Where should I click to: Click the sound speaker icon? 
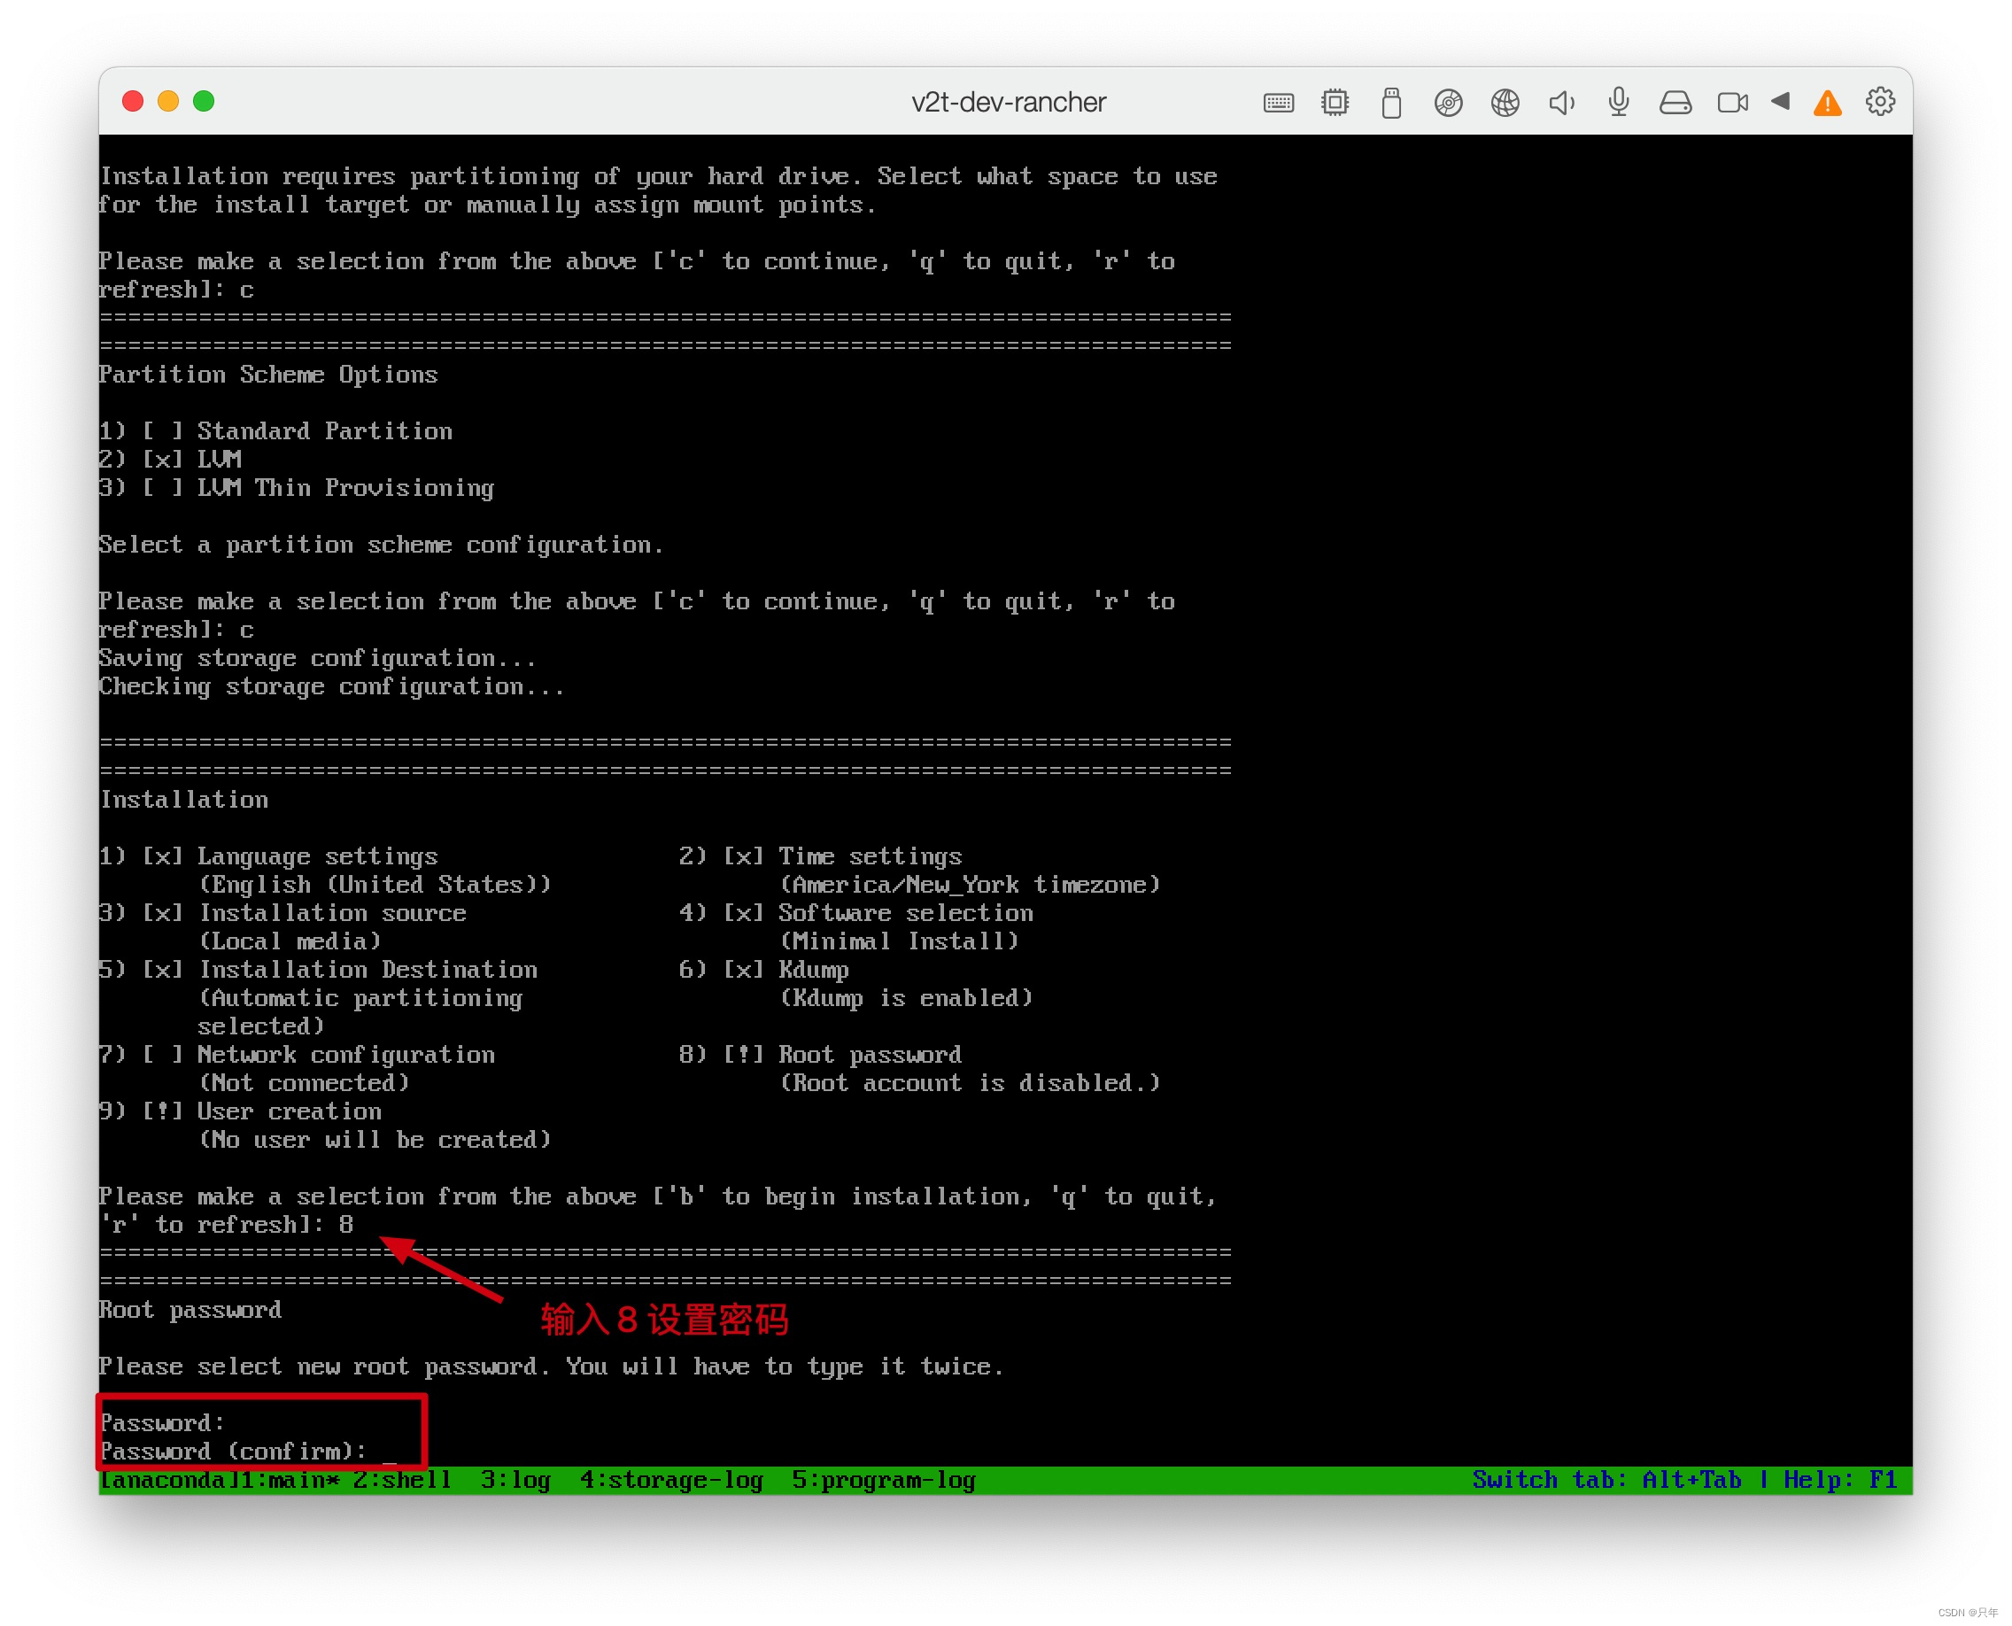pyautogui.click(x=1561, y=102)
